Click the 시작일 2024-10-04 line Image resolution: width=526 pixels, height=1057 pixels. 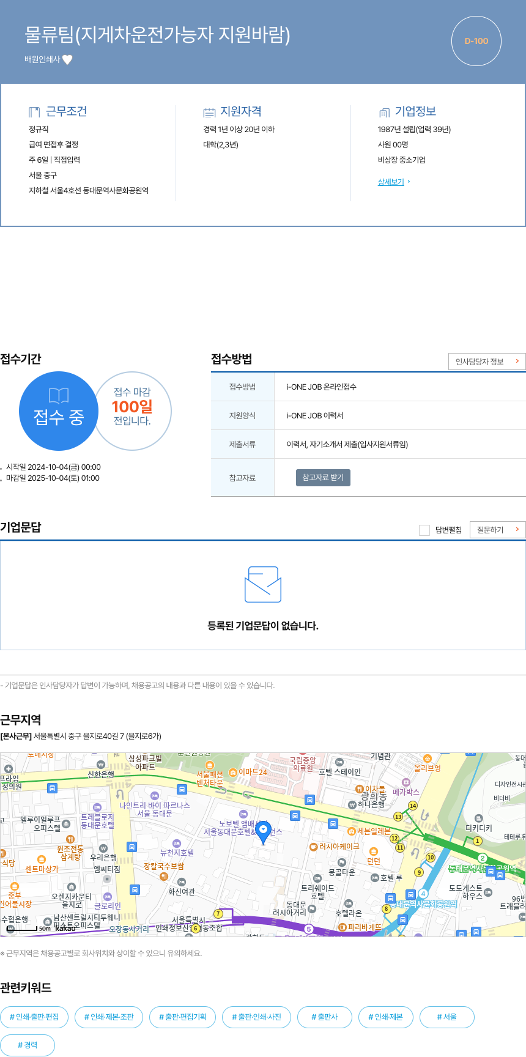[53, 467]
